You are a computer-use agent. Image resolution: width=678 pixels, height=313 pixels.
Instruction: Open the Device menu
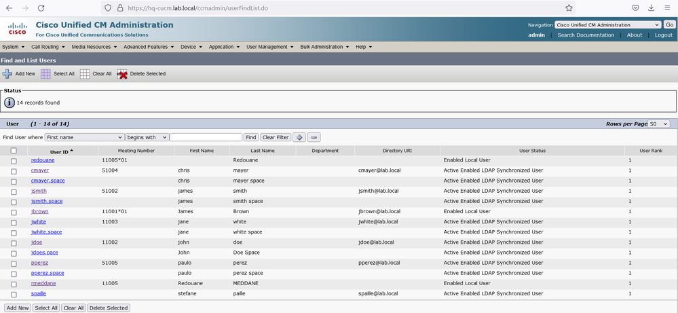(x=191, y=47)
